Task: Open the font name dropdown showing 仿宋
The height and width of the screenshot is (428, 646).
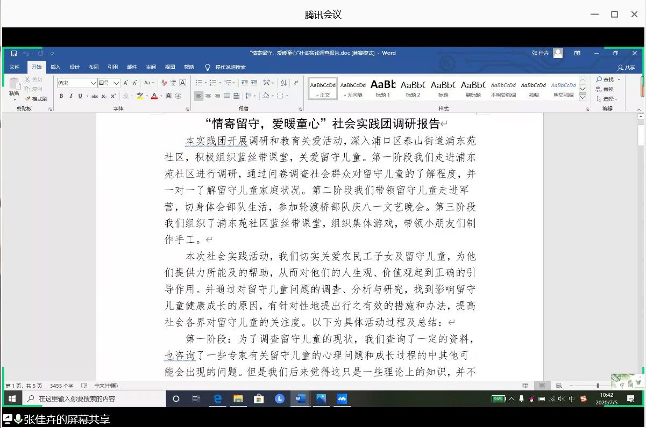Action: click(x=94, y=83)
